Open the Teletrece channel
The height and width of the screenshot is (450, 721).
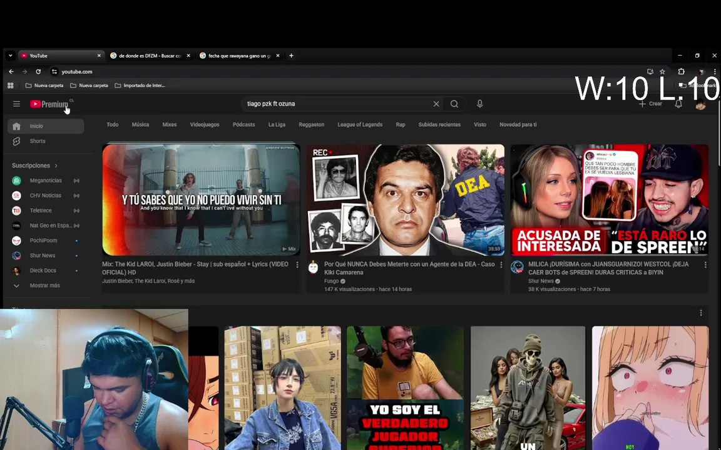46,210
